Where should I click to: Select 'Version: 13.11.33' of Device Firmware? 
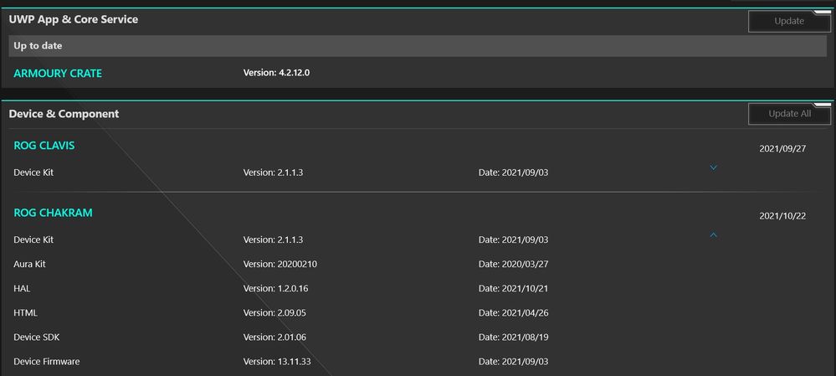[277, 362]
